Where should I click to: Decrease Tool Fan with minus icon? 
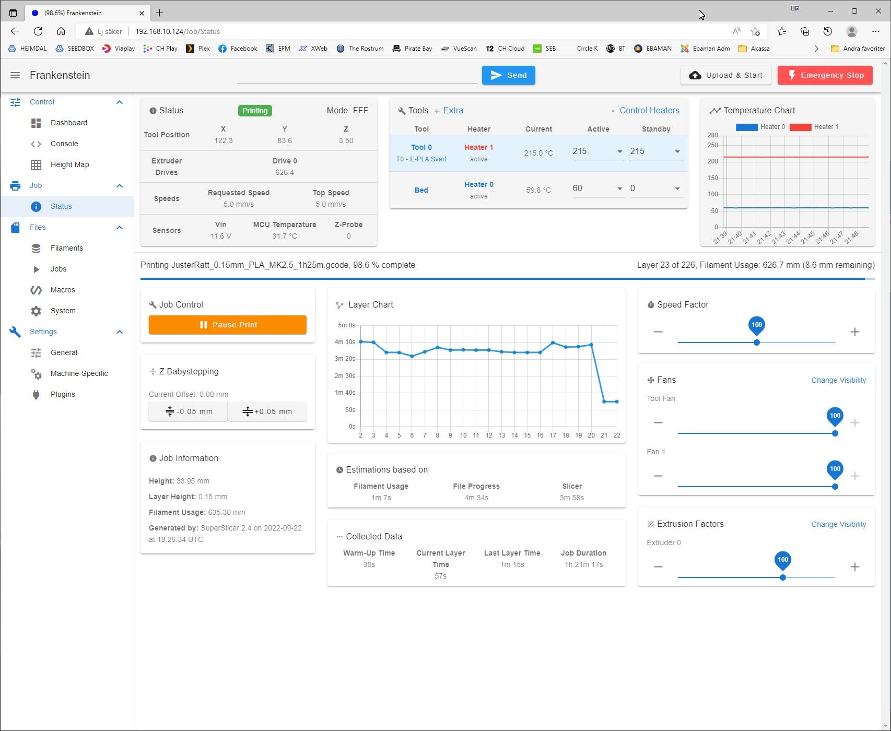pos(658,422)
